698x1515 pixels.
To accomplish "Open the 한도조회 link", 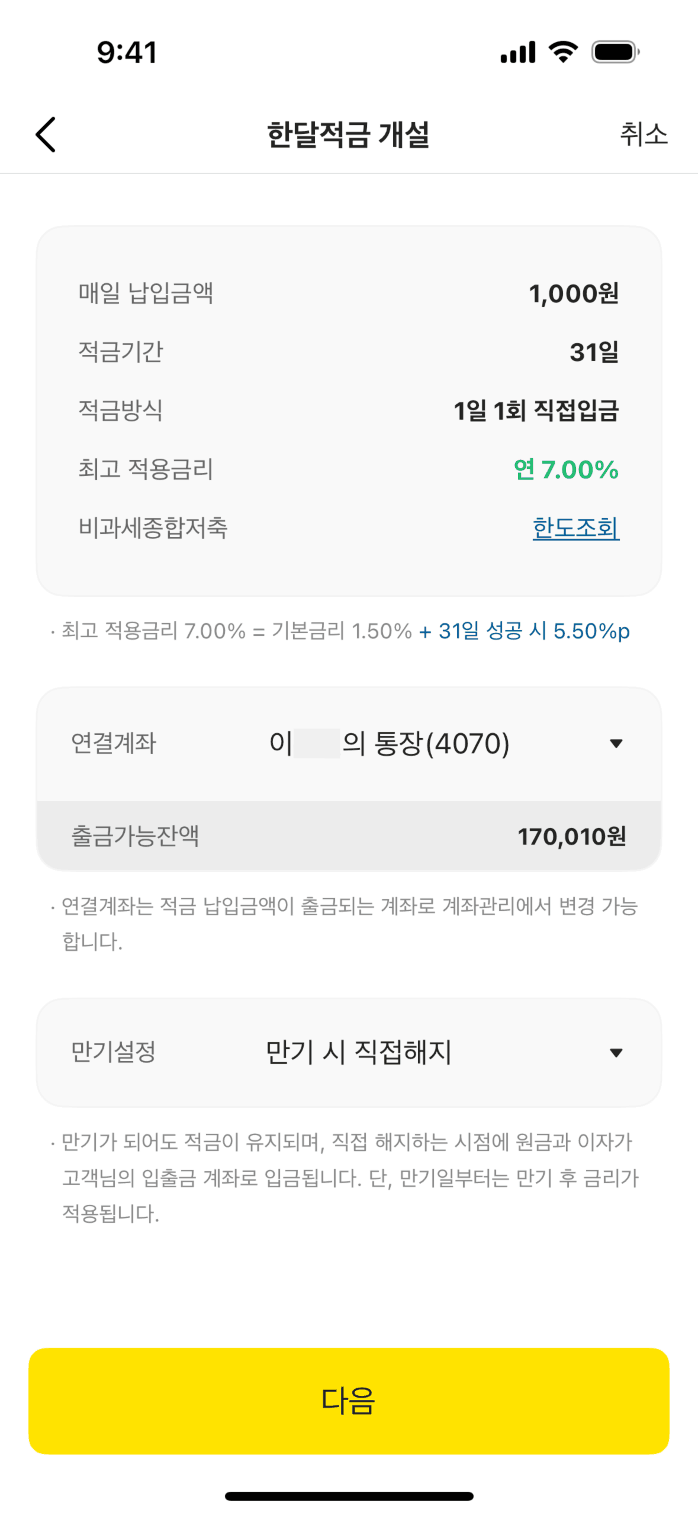I will pyautogui.click(x=575, y=528).
